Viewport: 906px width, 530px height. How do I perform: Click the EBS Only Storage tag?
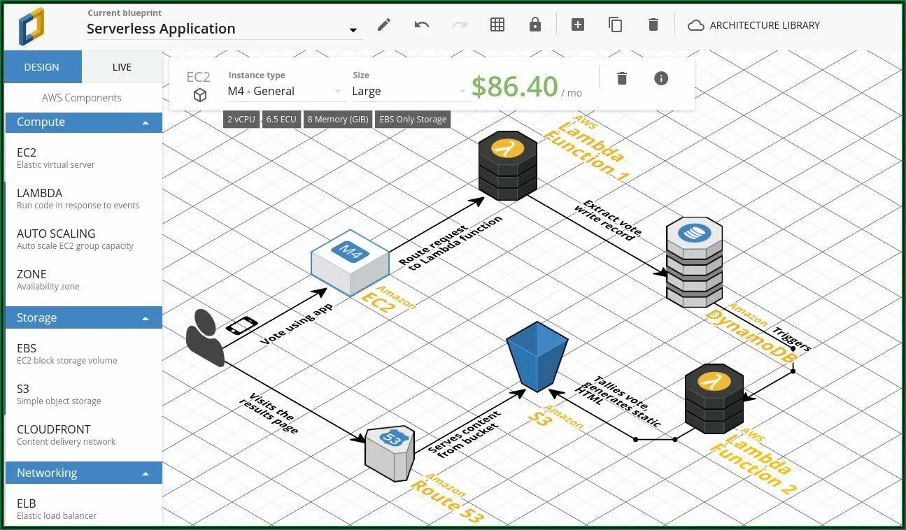click(x=413, y=119)
